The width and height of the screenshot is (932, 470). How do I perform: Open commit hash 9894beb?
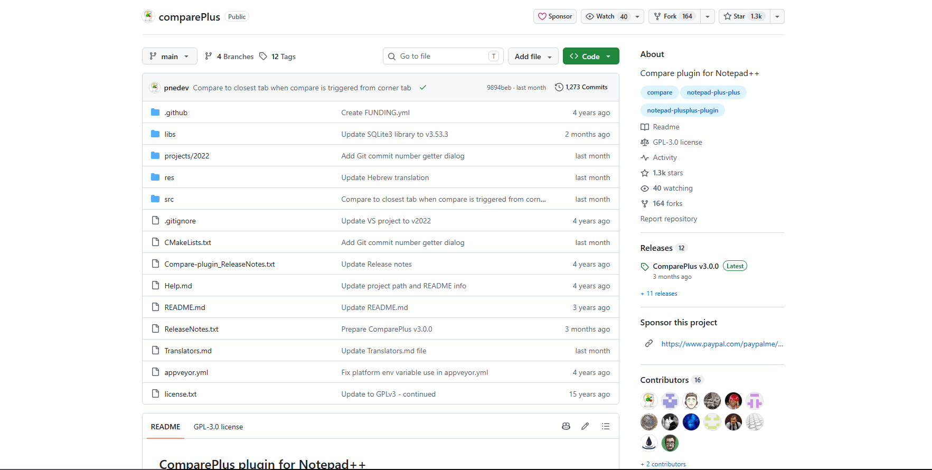tap(499, 88)
